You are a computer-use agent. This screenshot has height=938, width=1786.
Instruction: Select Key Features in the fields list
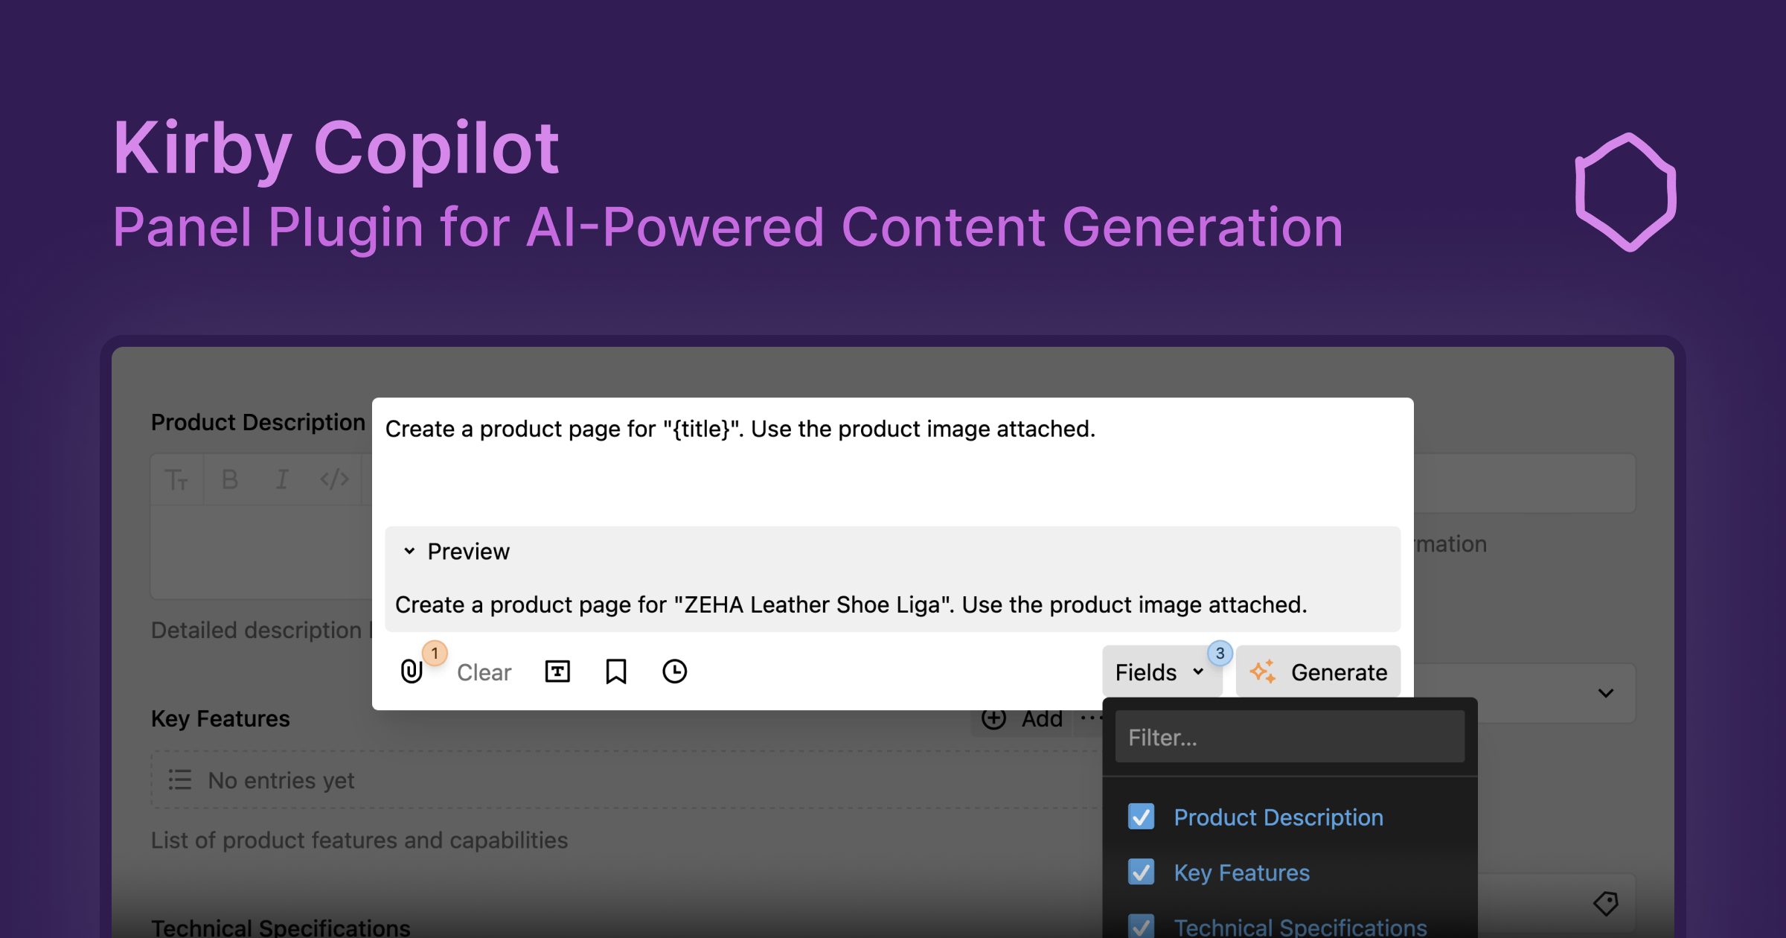click(x=1241, y=872)
